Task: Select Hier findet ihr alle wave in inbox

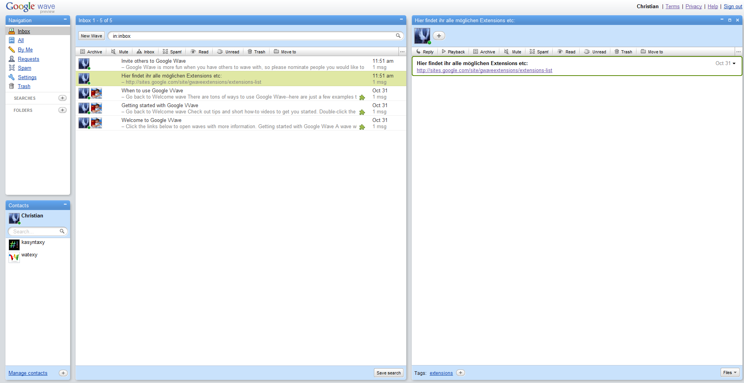Action: [241, 79]
